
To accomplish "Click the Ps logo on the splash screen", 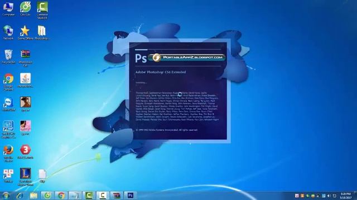I will pos(141,58).
